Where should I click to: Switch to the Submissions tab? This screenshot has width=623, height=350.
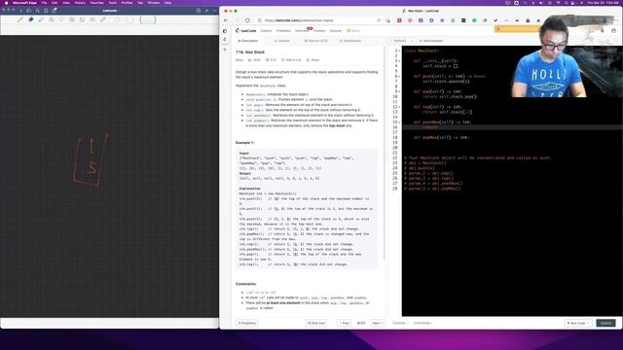click(x=350, y=41)
